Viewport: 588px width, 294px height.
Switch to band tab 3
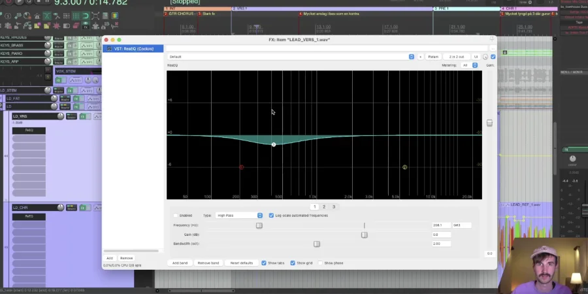pyautogui.click(x=334, y=206)
